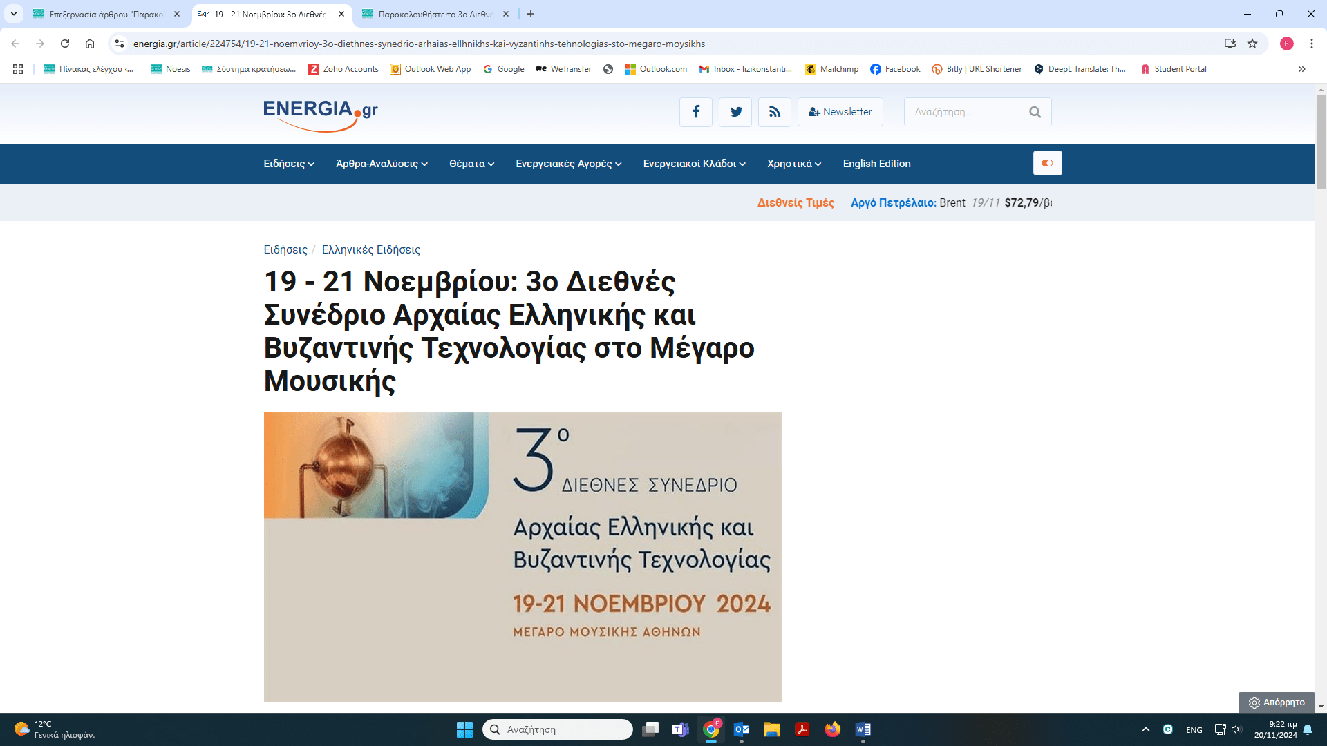Click the Newsletter button

point(840,112)
